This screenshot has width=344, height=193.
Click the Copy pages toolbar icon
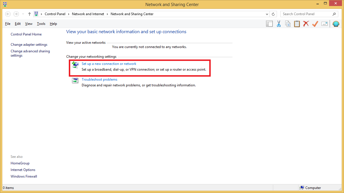pyautogui.click(x=288, y=24)
